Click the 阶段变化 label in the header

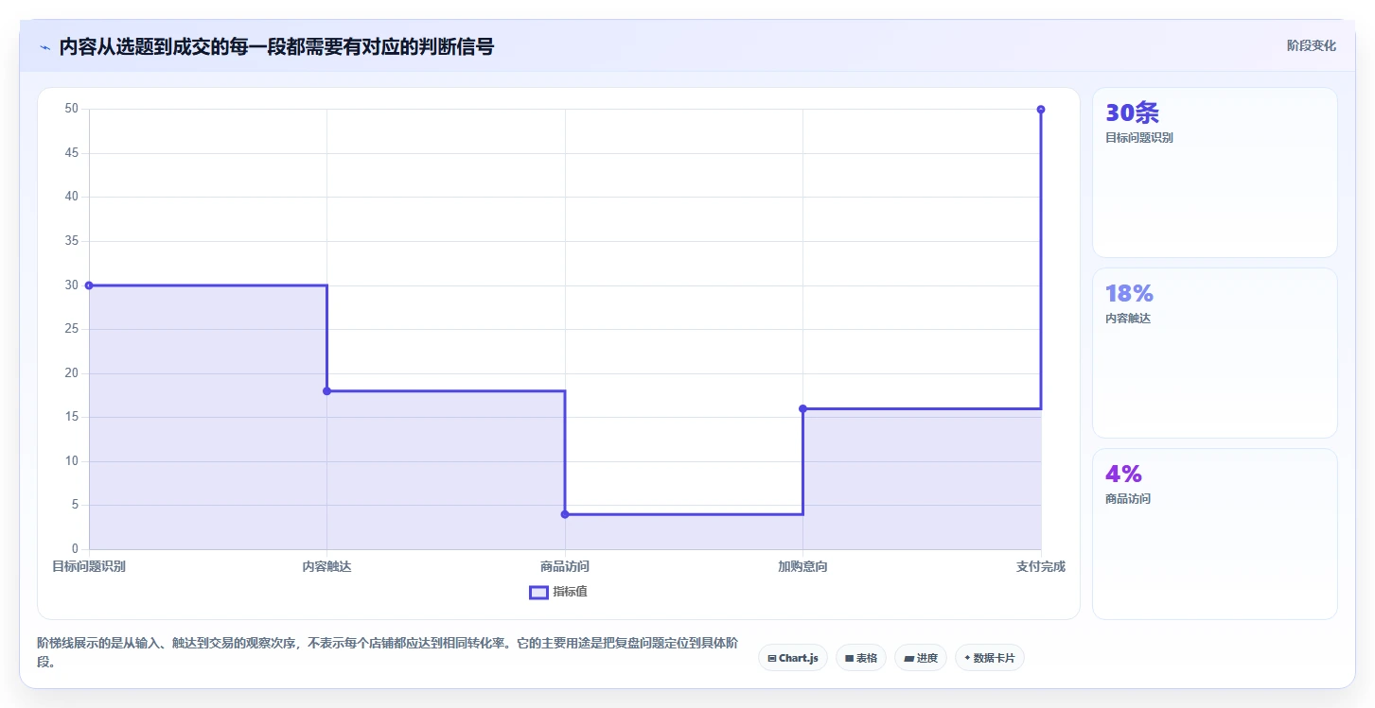tap(1312, 45)
